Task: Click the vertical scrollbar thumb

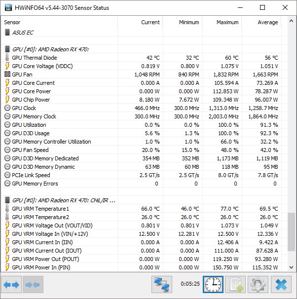Action: pos(291,232)
